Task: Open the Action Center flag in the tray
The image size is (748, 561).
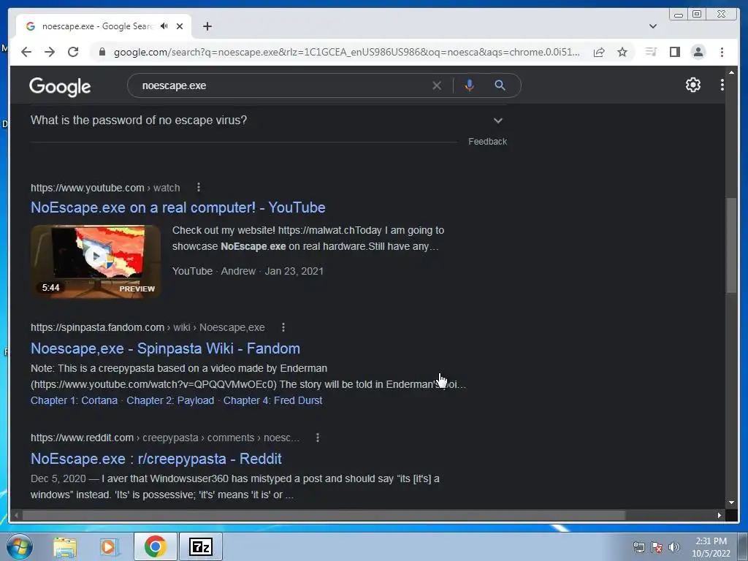Action: 657,547
